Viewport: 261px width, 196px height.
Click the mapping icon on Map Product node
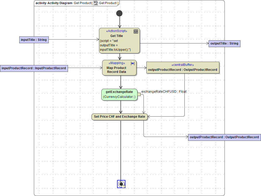pyautogui.click(x=133, y=63)
